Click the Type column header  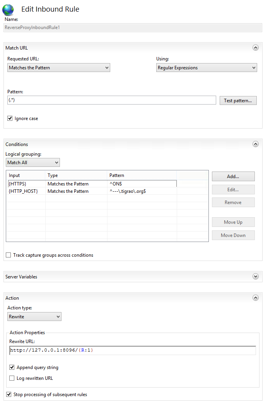pos(76,175)
